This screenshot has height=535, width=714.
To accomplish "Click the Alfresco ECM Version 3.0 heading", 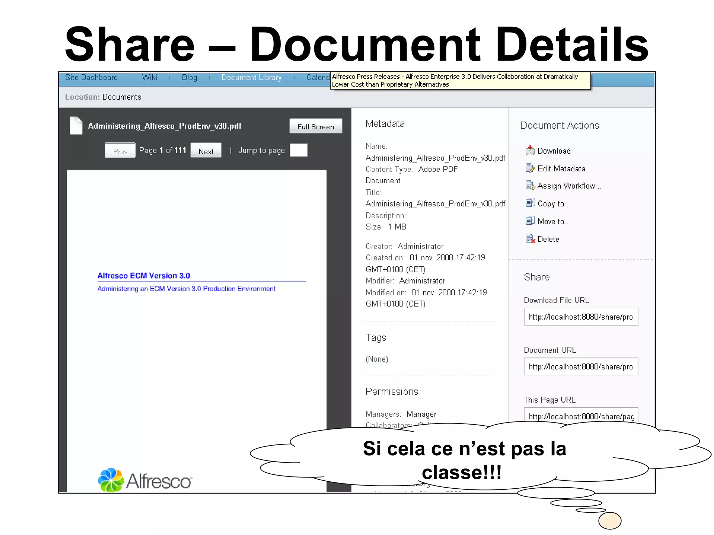I will [144, 276].
